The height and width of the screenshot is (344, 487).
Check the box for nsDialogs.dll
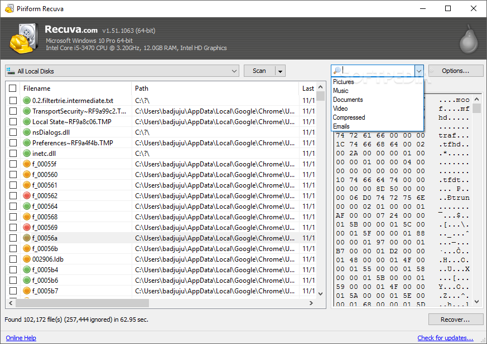click(x=13, y=132)
